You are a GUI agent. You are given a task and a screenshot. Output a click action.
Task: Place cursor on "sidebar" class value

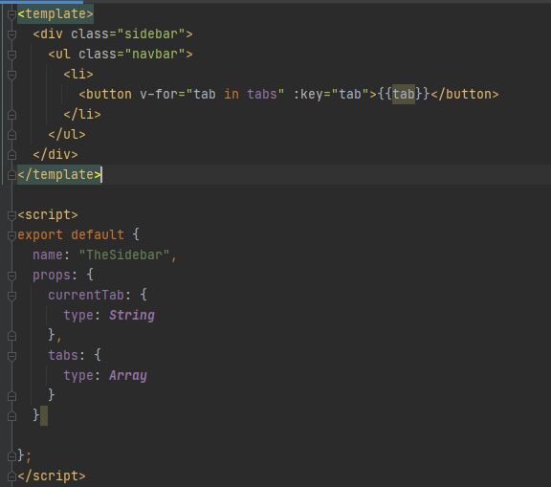pyautogui.click(x=151, y=34)
